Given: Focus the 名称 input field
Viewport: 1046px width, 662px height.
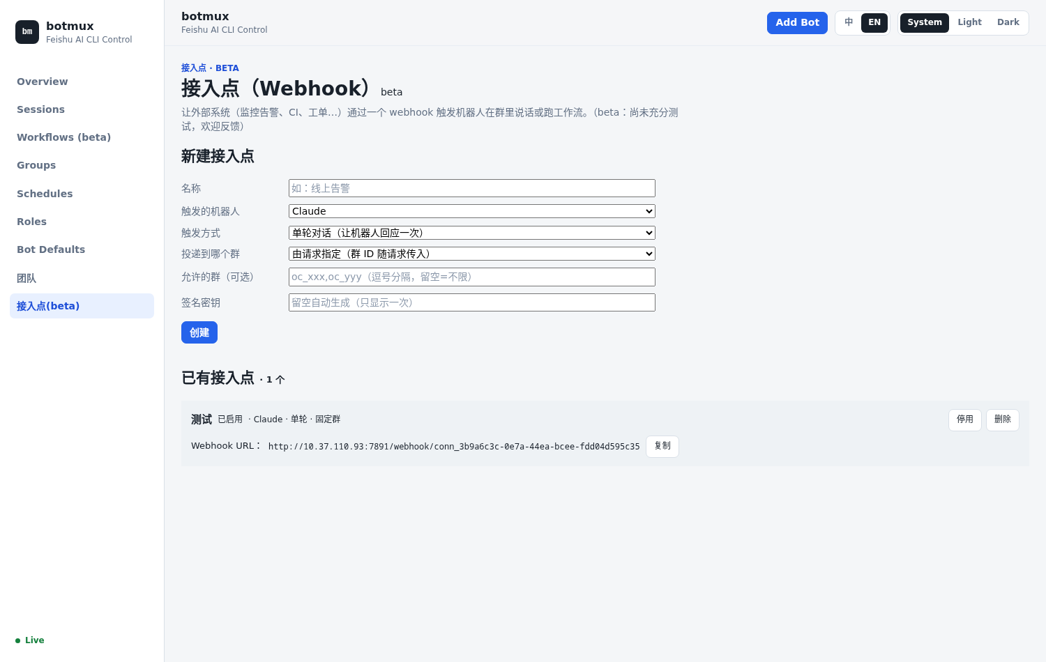Looking at the screenshot, I should click(x=472, y=188).
